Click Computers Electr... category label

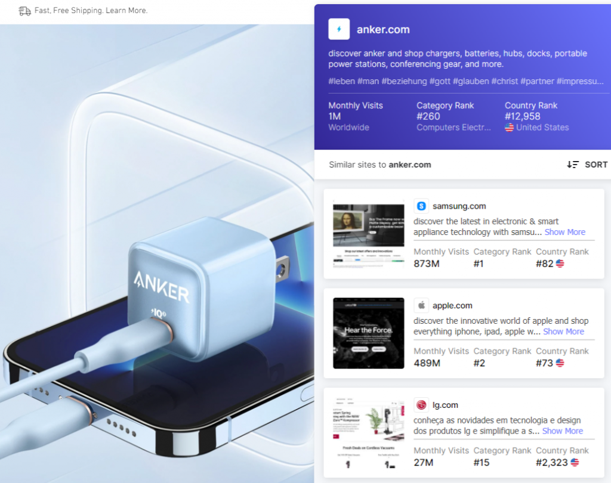[453, 128]
